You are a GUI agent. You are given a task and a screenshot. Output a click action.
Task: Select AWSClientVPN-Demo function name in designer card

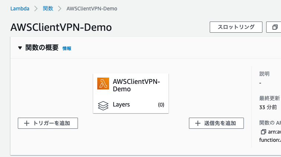(136, 85)
